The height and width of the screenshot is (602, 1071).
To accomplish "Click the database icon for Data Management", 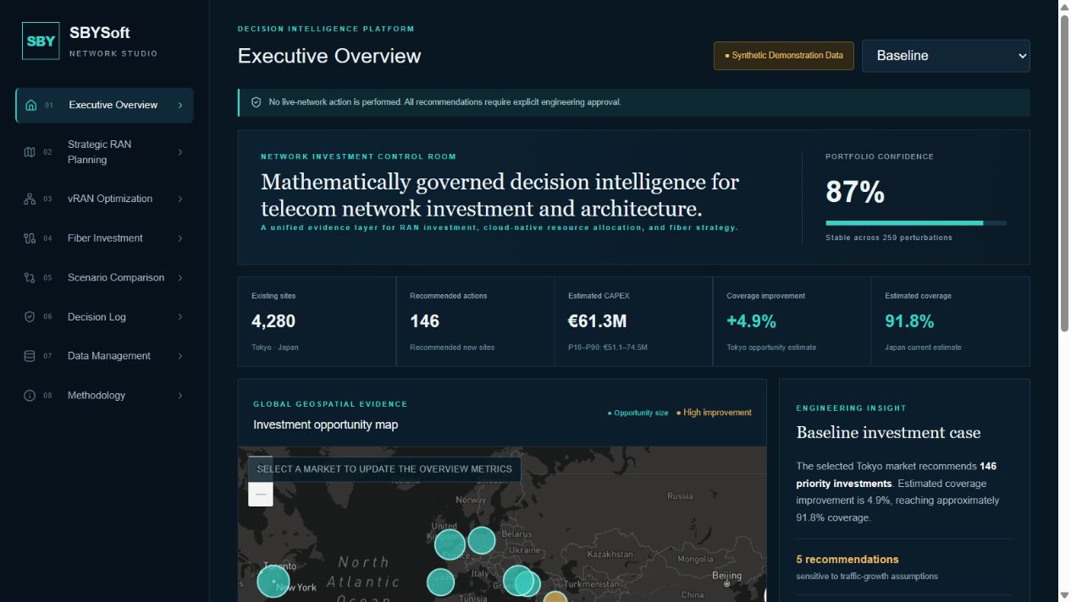I will coord(30,356).
